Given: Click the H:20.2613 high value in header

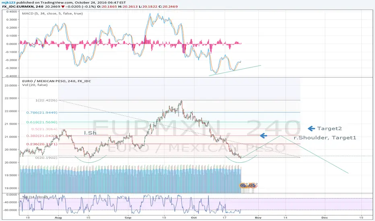Looking at the screenshot, I should (x=128, y=6).
